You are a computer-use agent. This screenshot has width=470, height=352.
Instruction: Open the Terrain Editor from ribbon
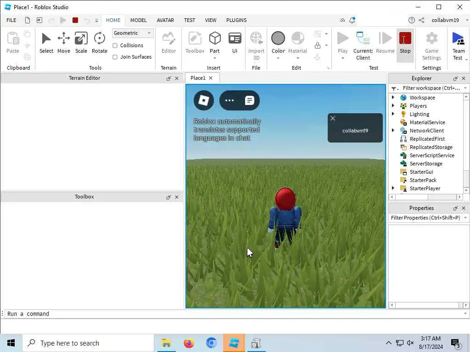tap(168, 43)
